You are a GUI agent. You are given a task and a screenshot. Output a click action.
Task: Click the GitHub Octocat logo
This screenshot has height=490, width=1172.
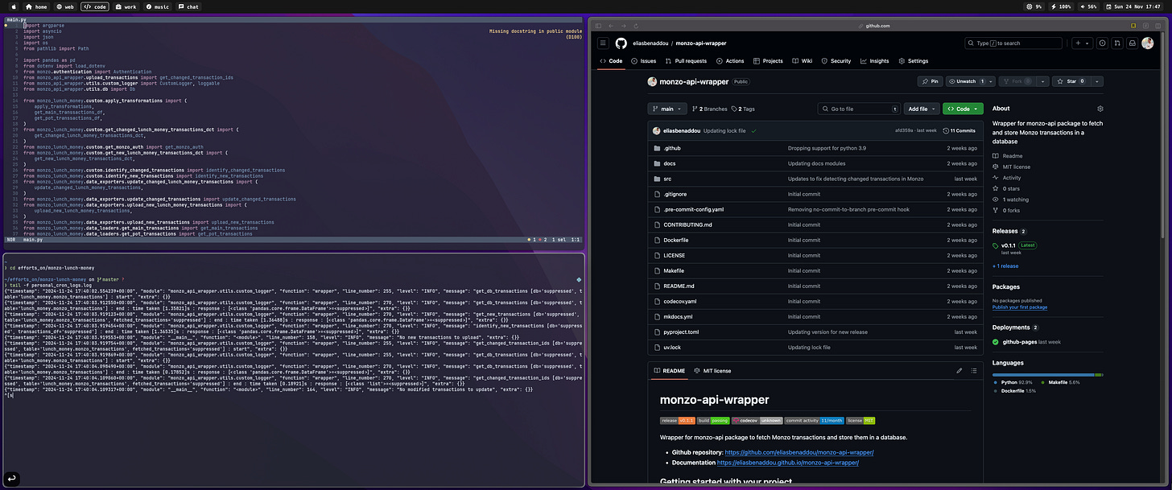tap(621, 43)
